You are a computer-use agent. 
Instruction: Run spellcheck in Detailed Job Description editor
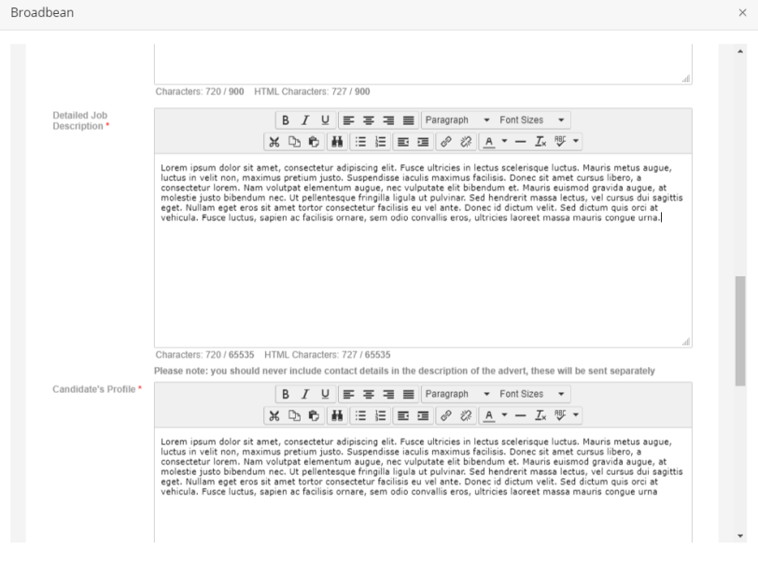pyautogui.click(x=560, y=142)
